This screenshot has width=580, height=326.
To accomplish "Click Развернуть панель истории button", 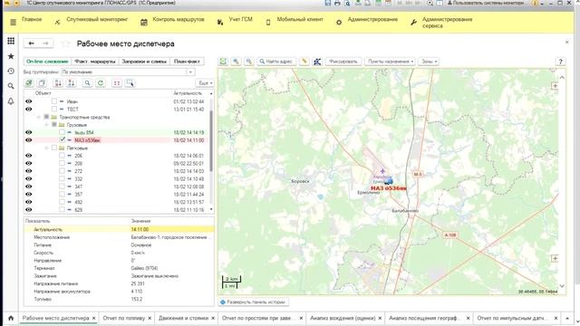I will tap(254, 302).
